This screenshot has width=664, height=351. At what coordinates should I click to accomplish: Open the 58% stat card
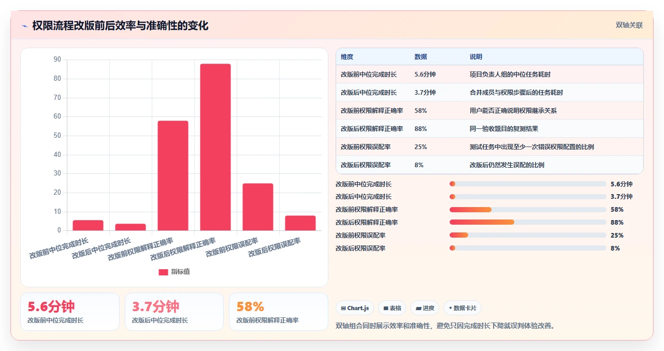pos(279,312)
